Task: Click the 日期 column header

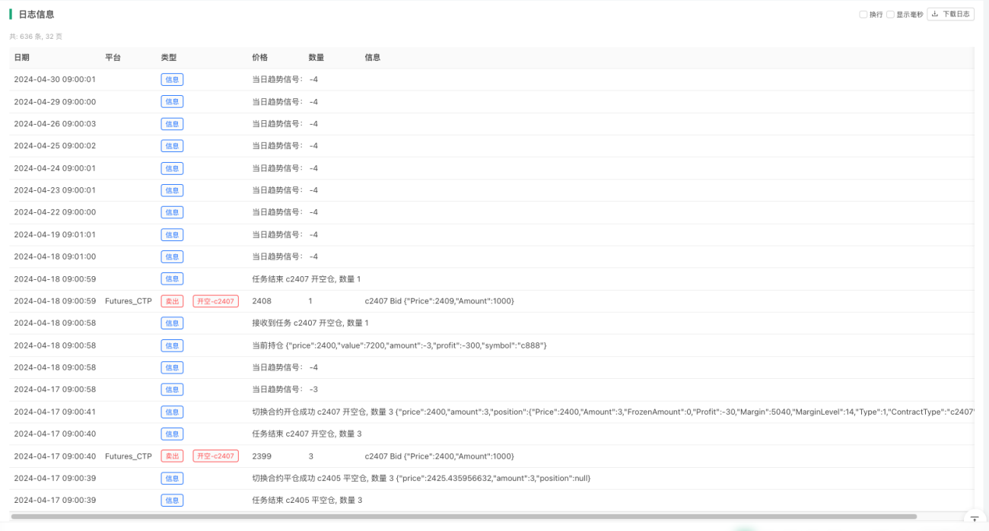Action: point(21,58)
